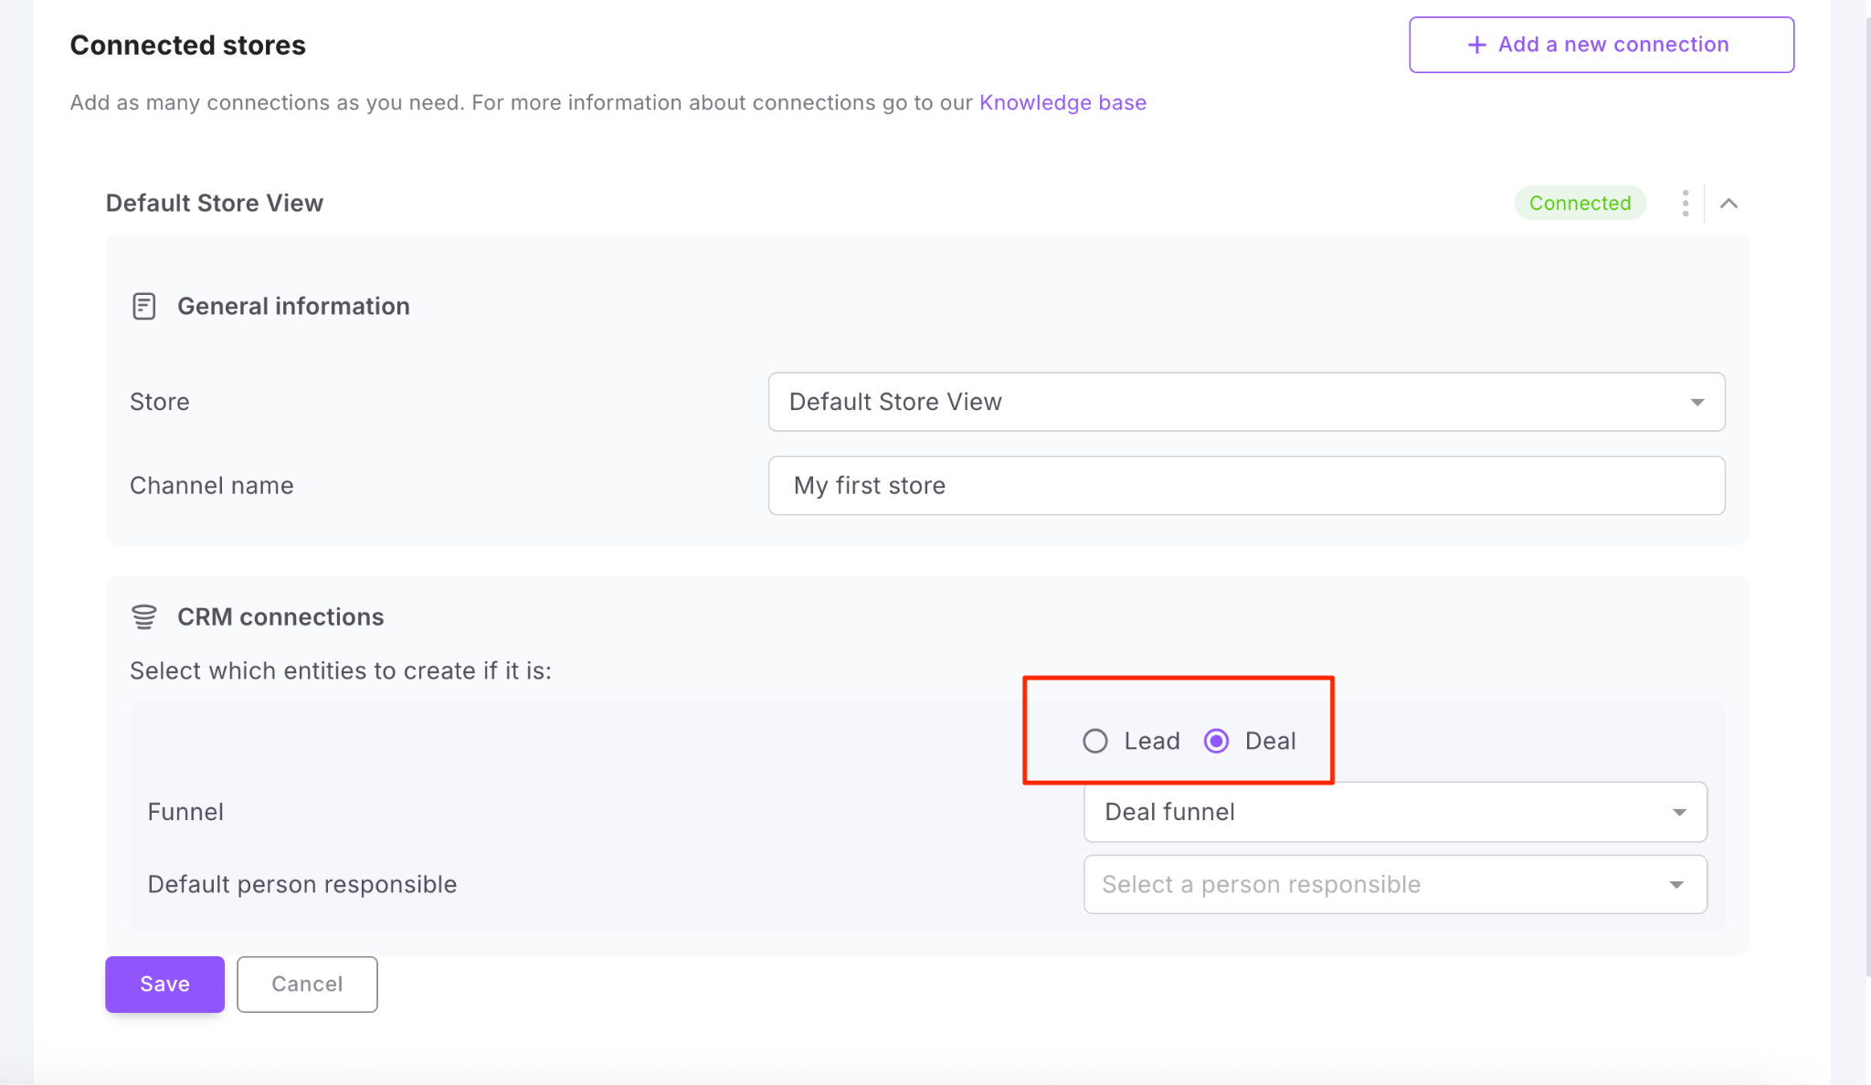The image size is (1871, 1085).
Task: Select the Lead radio button
Action: (x=1095, y=741)
